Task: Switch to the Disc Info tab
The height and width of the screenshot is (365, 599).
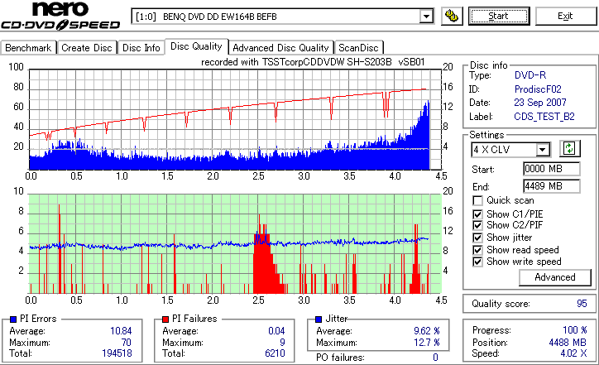Action: [141, 48]
